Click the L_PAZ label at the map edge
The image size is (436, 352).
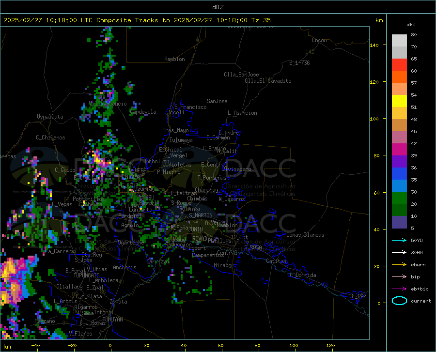[359, 296]
